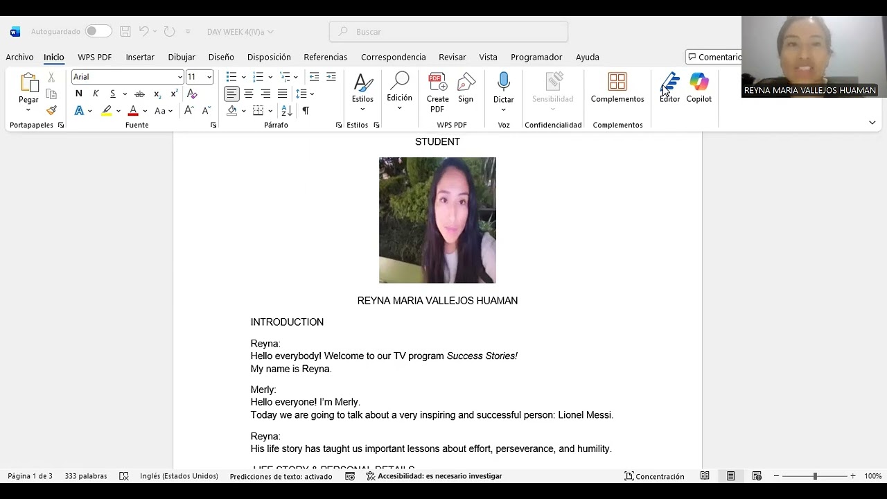
Task: Click the spelling check icon in status bar
Action: pos(124,476)
